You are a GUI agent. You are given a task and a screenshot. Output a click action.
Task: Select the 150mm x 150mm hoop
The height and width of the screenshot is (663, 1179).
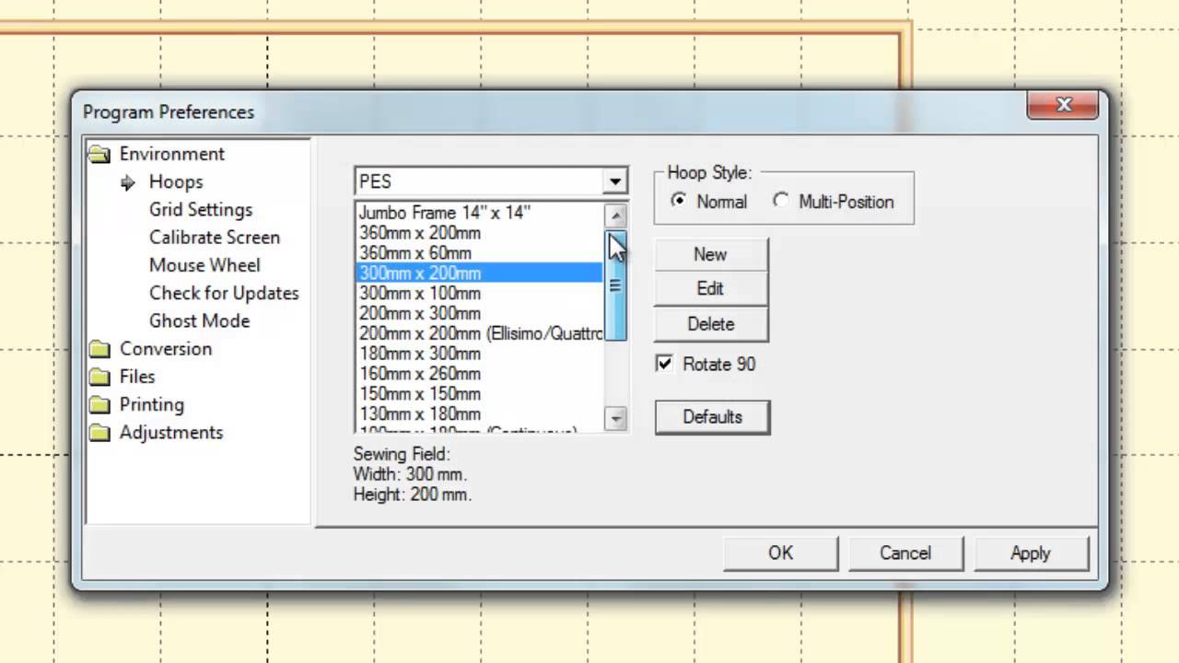click(479, 395)
